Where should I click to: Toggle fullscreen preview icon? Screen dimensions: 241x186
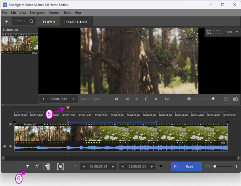[218, 32]
